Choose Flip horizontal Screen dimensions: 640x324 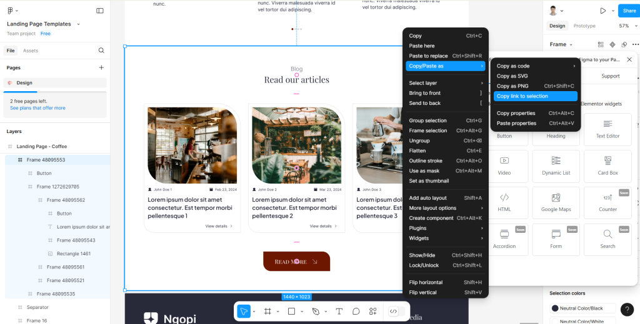pos(445,282)
